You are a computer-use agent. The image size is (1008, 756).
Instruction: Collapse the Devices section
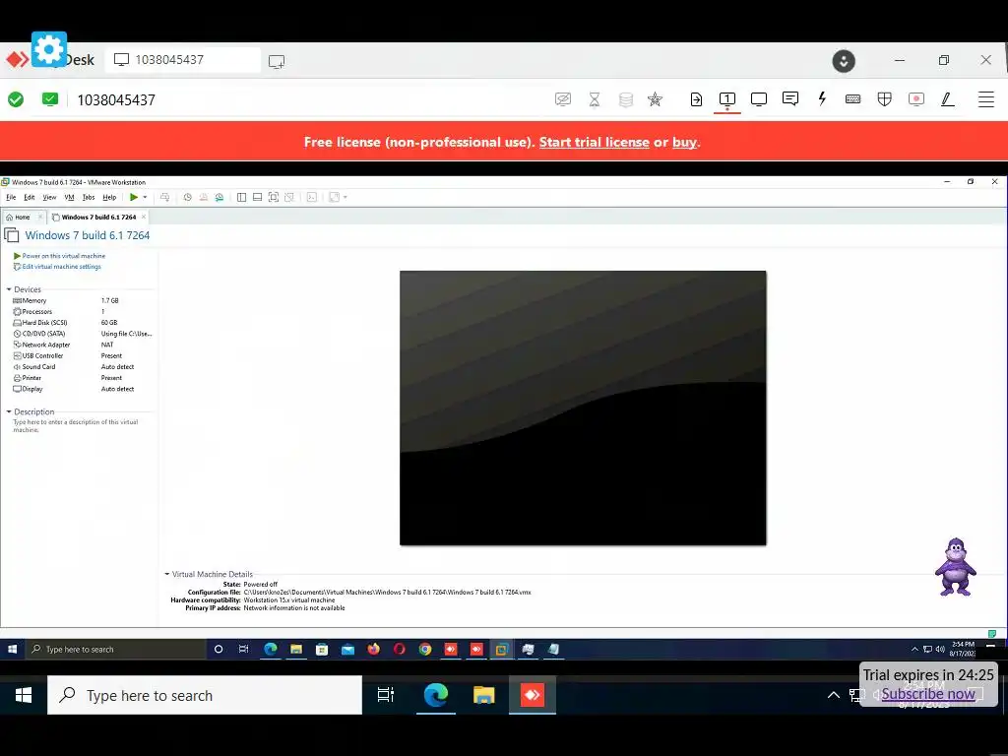(9, 289)
